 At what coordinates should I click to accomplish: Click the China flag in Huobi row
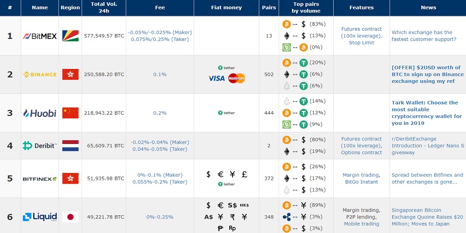pyautogui.click(x=70, y=113)
